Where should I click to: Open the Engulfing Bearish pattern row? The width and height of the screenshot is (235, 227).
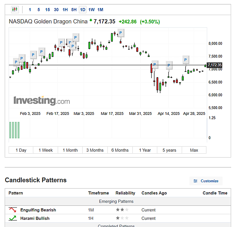coord(118,210)
